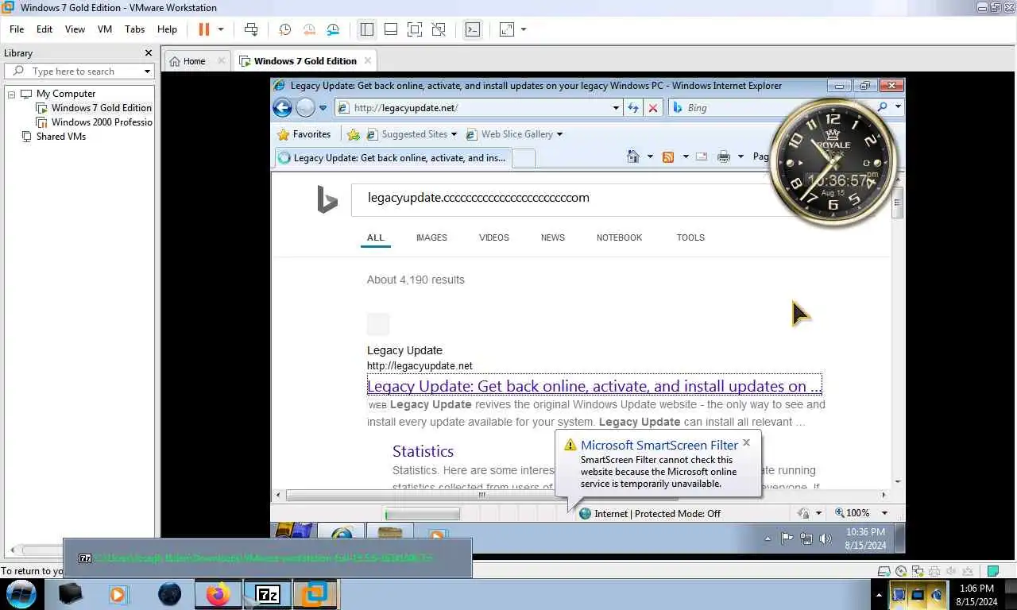The height and width of the screenshot is (610, 1017).
Task: Open the View menu in VMware
Action: [x=75, y=29]
